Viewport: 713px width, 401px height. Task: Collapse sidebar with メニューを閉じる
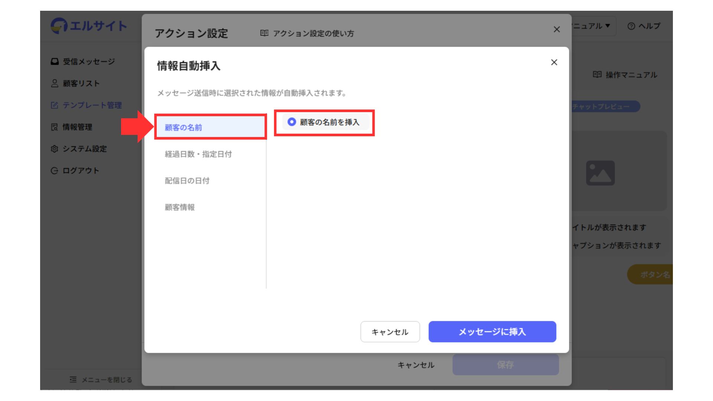click(x=101, y=379)
